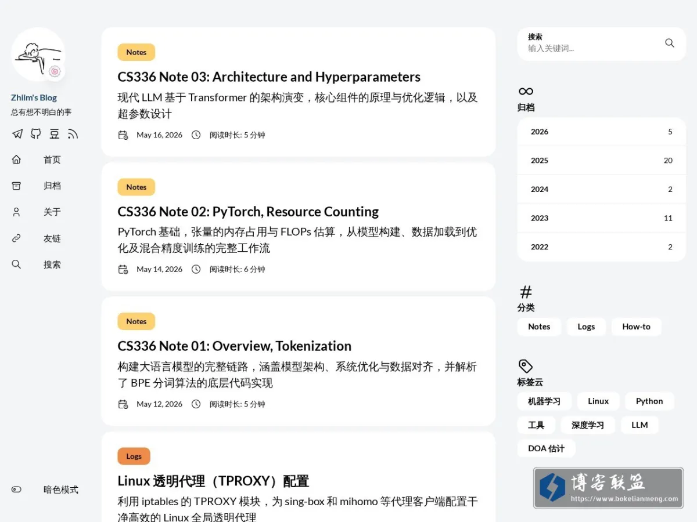The image size is (697, 522).
Task: Click the Notes badge on CS336 Note 01
Action: click(x=136, y=321)
